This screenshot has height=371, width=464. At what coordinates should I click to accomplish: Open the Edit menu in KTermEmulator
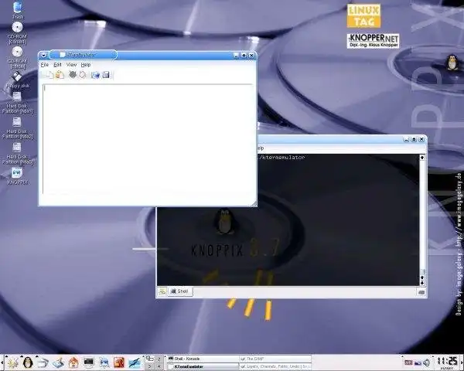[x=57, y=64]
